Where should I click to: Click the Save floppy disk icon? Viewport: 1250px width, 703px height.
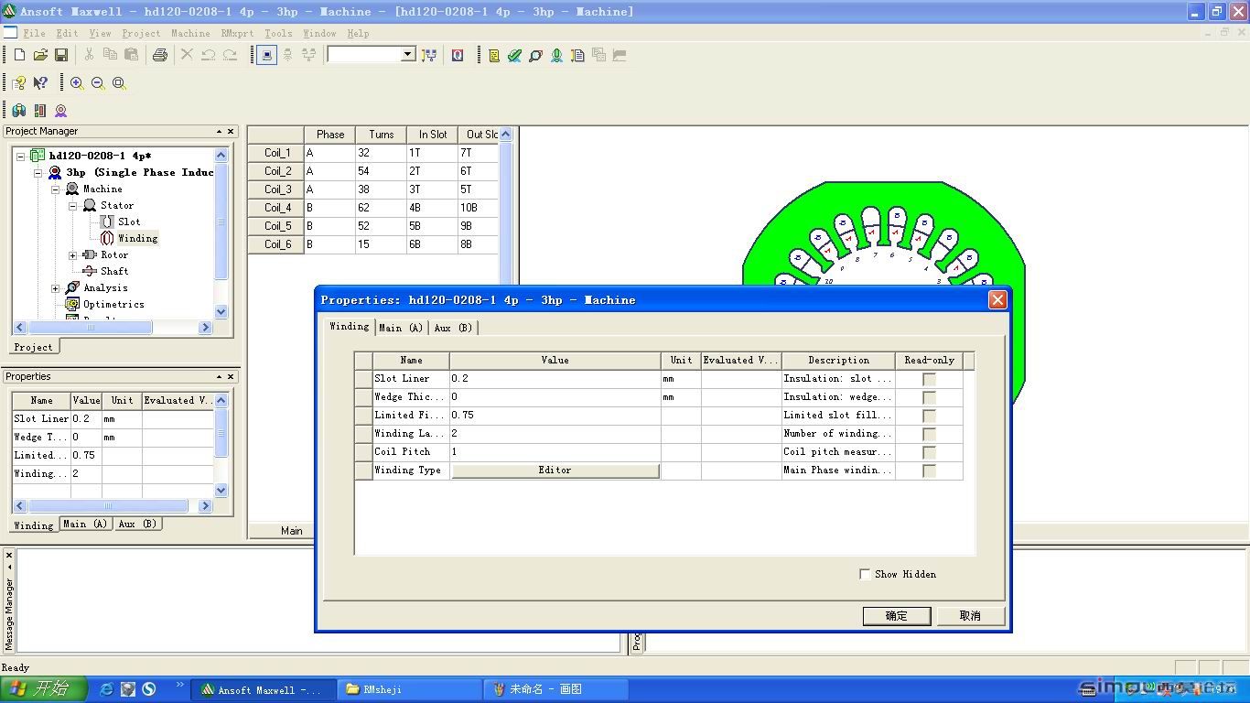tap(61, 55)
